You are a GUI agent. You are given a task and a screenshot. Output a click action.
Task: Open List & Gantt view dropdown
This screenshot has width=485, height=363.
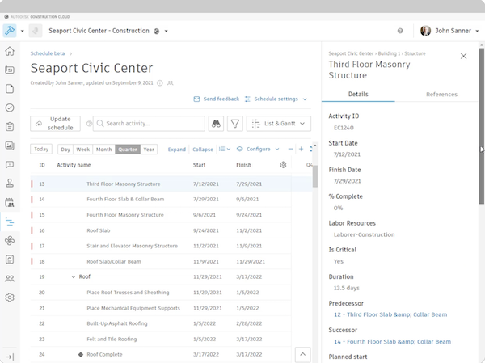pyautogui.click(x=279, y=124)
